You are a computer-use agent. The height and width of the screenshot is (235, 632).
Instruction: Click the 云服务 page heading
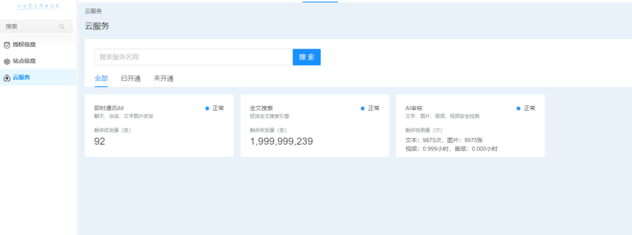tap(97, 27)
